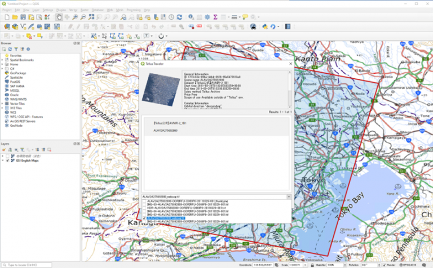The image size is (433, 268).
Task: Click Remove Layer icon in Layers panel
Action: click(50, 150)
